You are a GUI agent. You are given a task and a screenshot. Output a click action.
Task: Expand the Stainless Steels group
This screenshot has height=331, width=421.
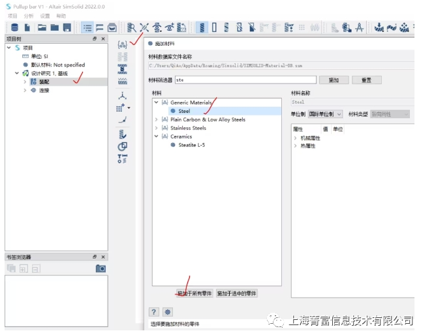click(156, 128)
